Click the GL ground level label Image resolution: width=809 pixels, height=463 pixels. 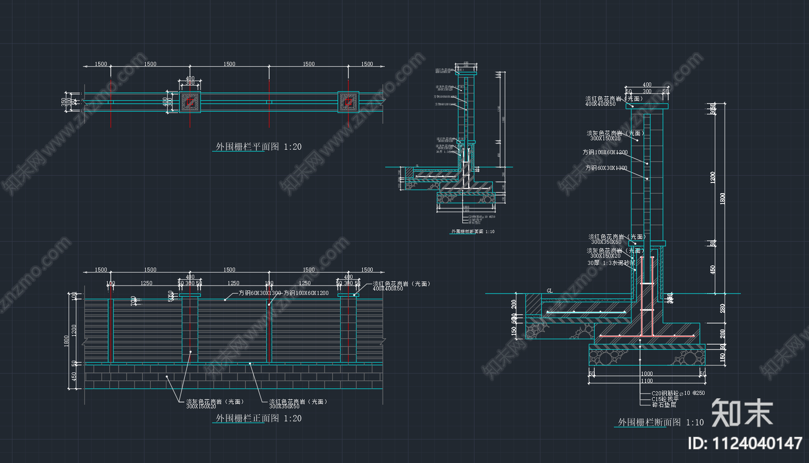pyautogui.click(x=550, y=291)
